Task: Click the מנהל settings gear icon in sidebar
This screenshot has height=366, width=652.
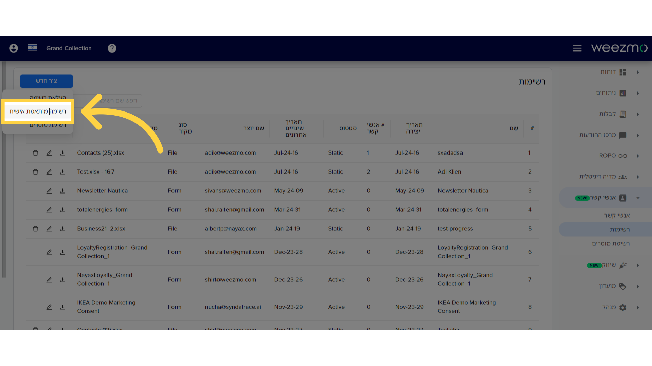Action: [622, 307]
